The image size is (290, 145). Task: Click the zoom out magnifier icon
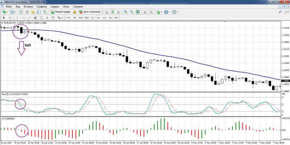132,12
